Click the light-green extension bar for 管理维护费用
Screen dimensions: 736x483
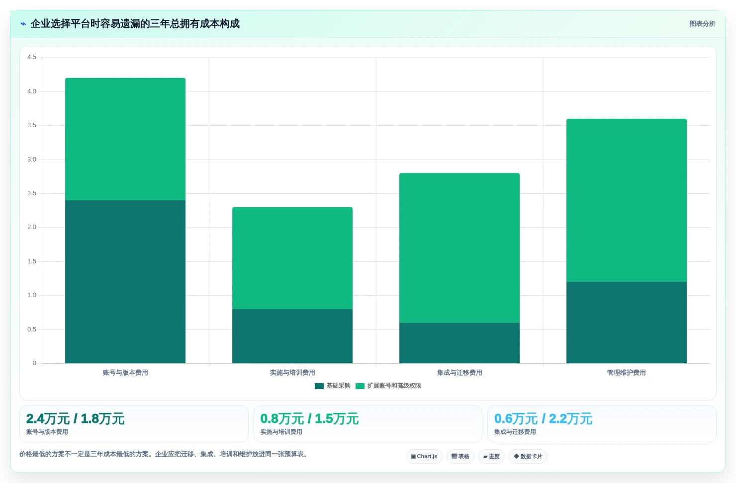[x=627, y=200]
